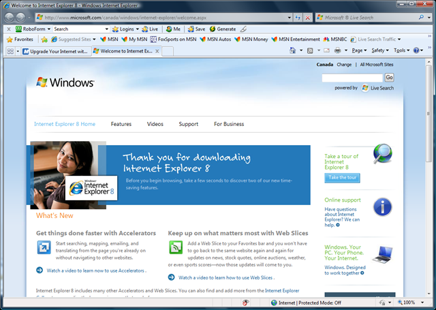Click the page search text field
The image size is (436, 310).
pyautogui.click(x=352, y=78)
